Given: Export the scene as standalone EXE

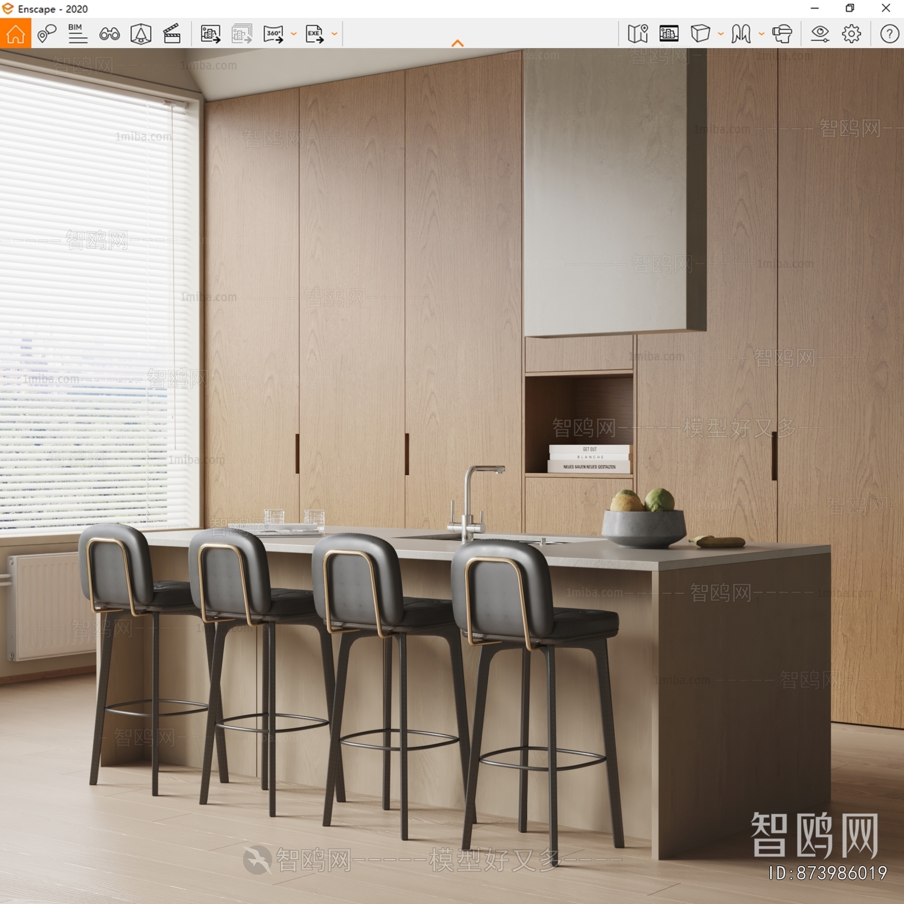Looking at the screenshot, I should tap(314, 34).
